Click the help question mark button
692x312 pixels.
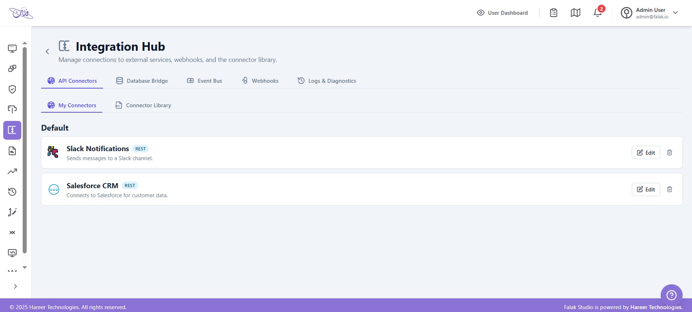click(x=671, y=295)
